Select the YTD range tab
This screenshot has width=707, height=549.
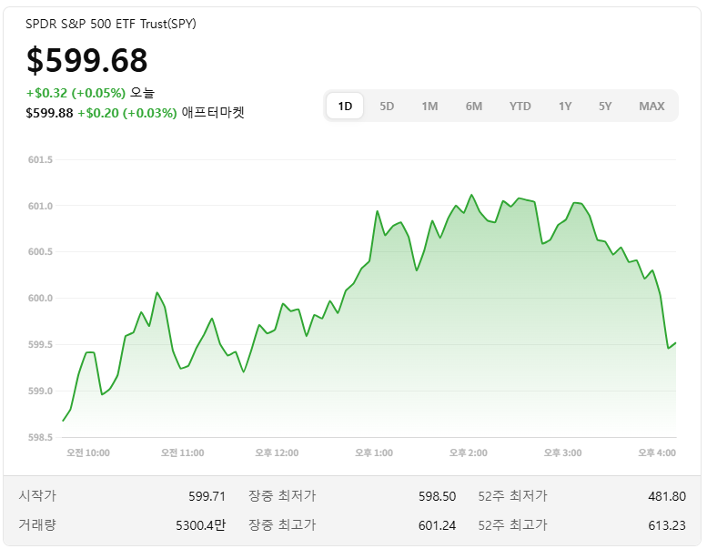(520, 106)
